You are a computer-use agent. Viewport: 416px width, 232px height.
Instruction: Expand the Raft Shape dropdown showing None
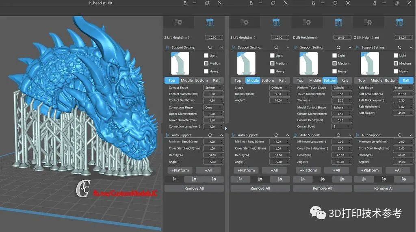(402, 88)
